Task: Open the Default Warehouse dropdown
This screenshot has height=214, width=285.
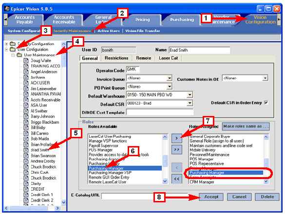Action: [190, 95]
